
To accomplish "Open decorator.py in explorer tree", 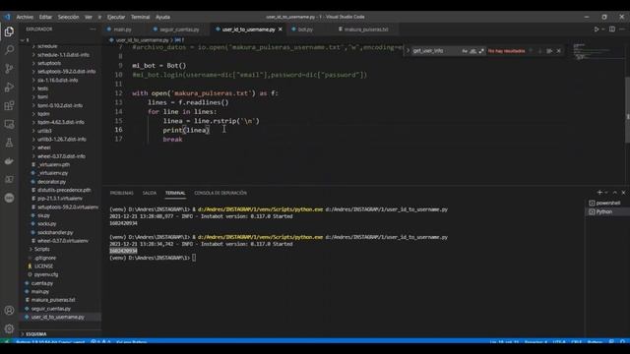I will coord(51,181).
